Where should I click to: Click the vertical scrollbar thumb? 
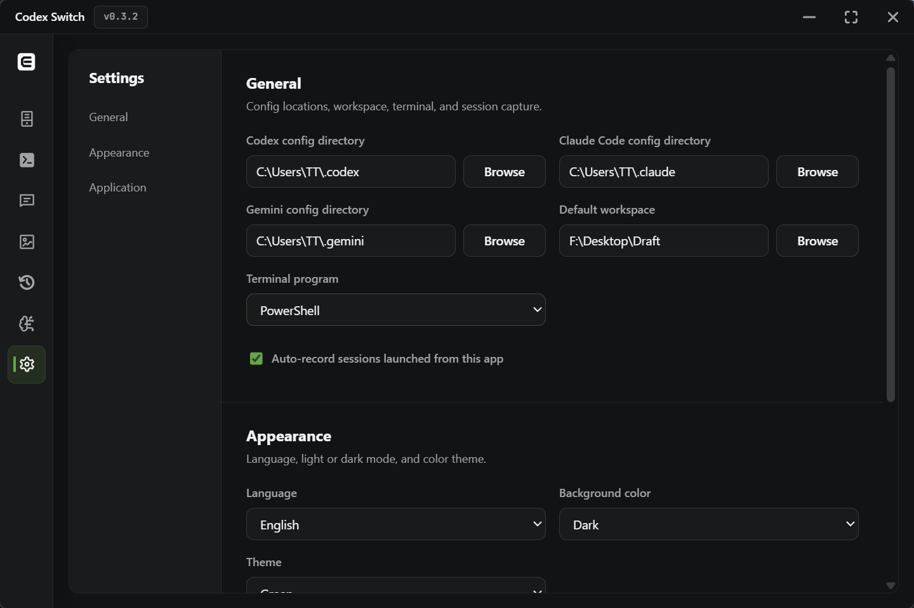891,235
